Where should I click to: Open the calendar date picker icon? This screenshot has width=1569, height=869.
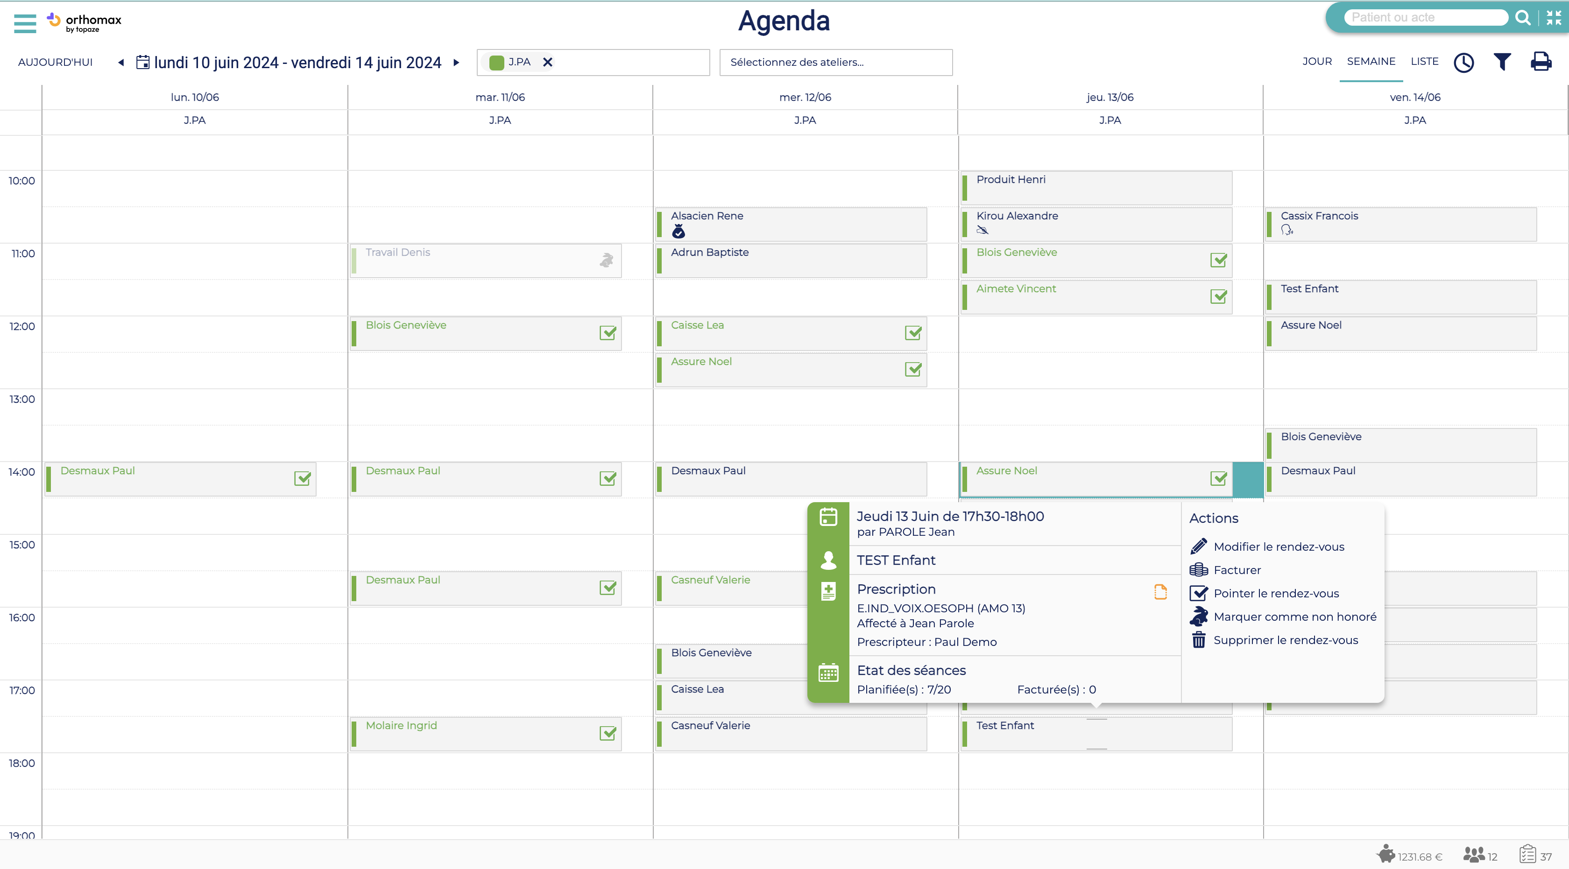click(142, 62)
